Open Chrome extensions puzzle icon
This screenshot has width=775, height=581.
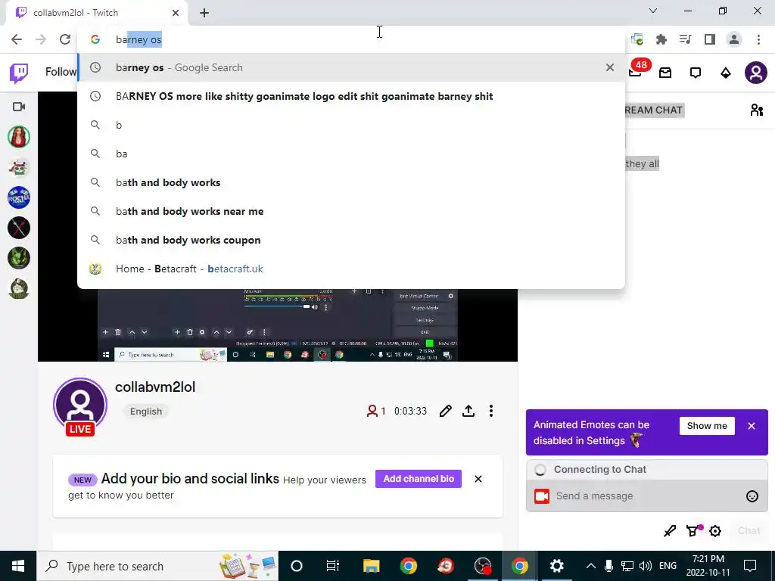[661, 39]
